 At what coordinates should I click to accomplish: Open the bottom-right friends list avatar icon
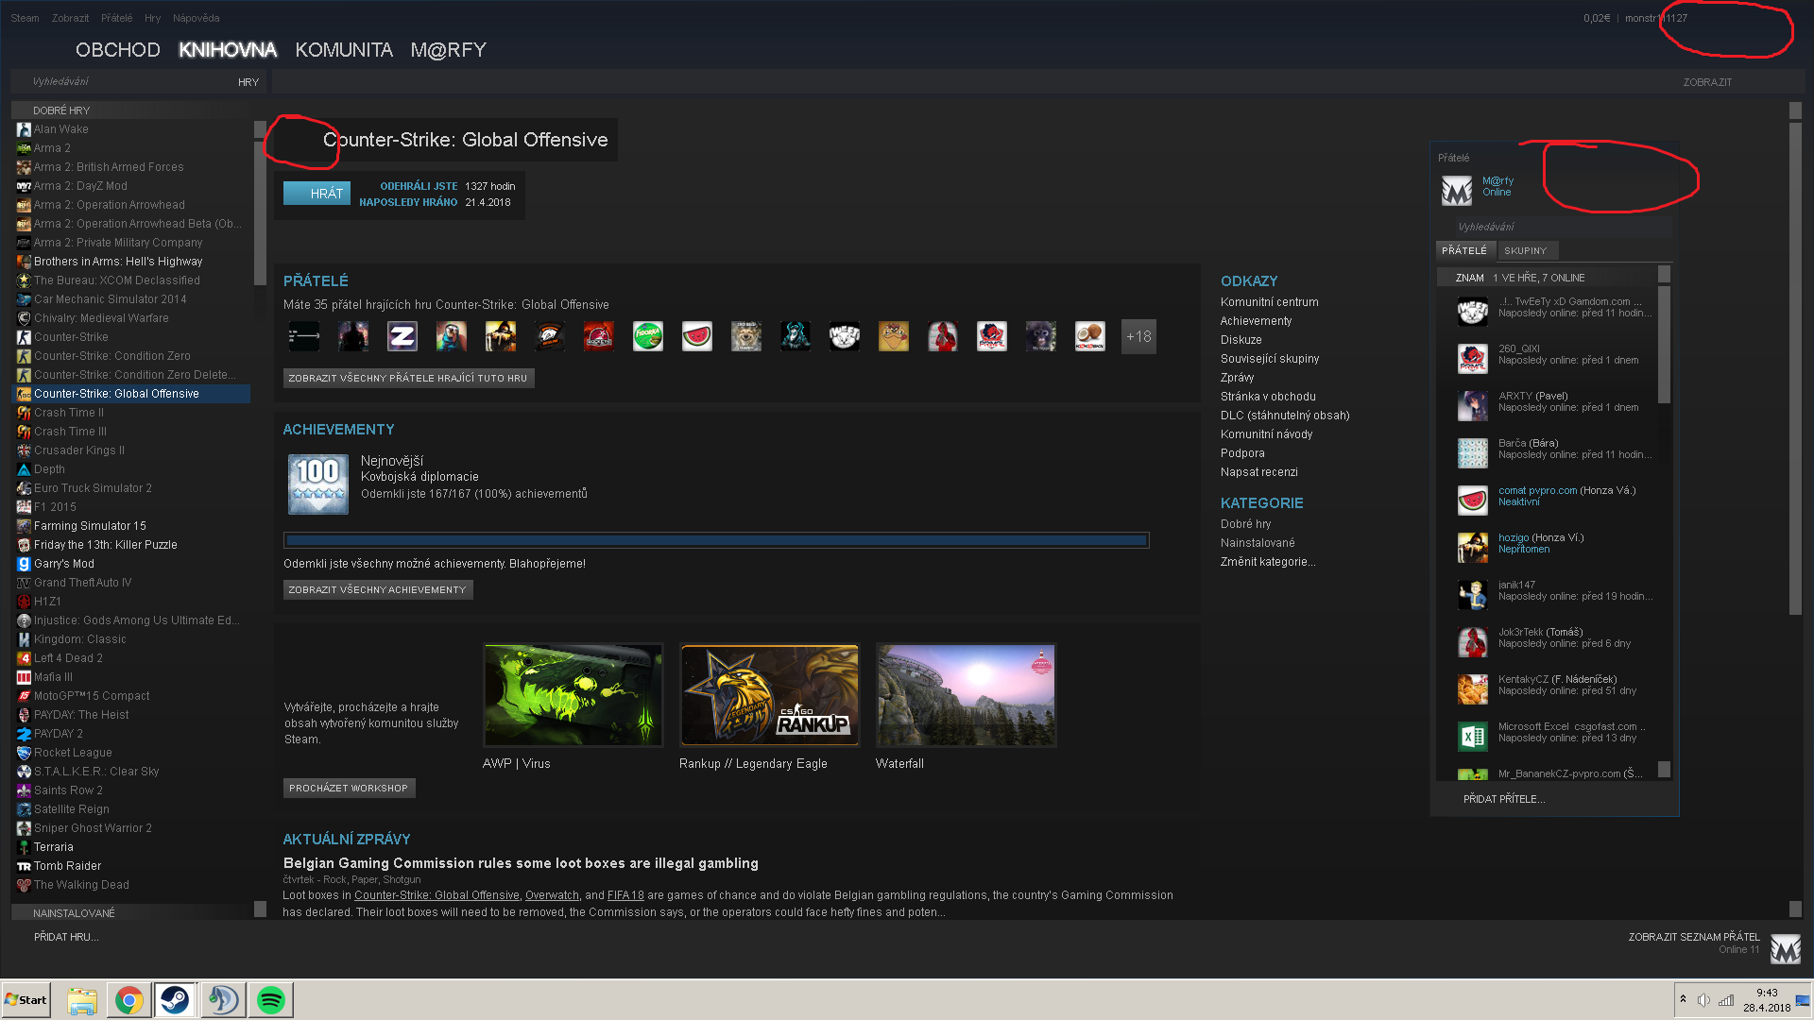[x=1785, y=948]
